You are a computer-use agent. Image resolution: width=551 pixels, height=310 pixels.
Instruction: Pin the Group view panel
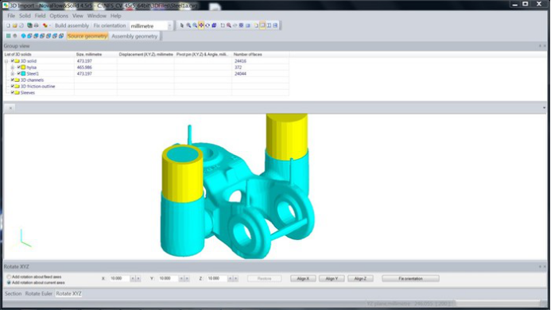540,46
